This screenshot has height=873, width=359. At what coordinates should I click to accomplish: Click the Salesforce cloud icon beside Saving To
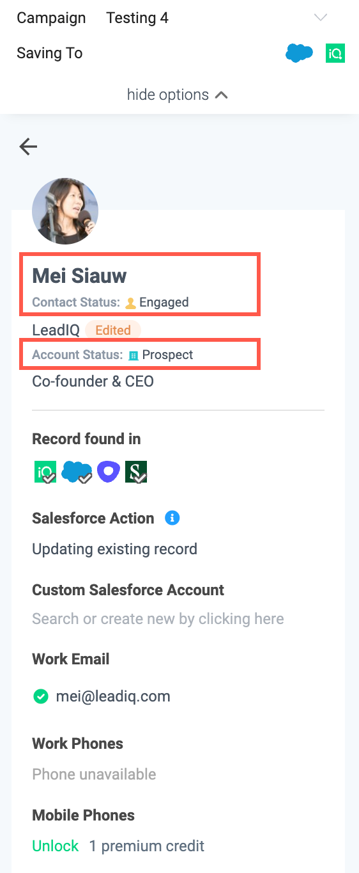click(299, 53)
